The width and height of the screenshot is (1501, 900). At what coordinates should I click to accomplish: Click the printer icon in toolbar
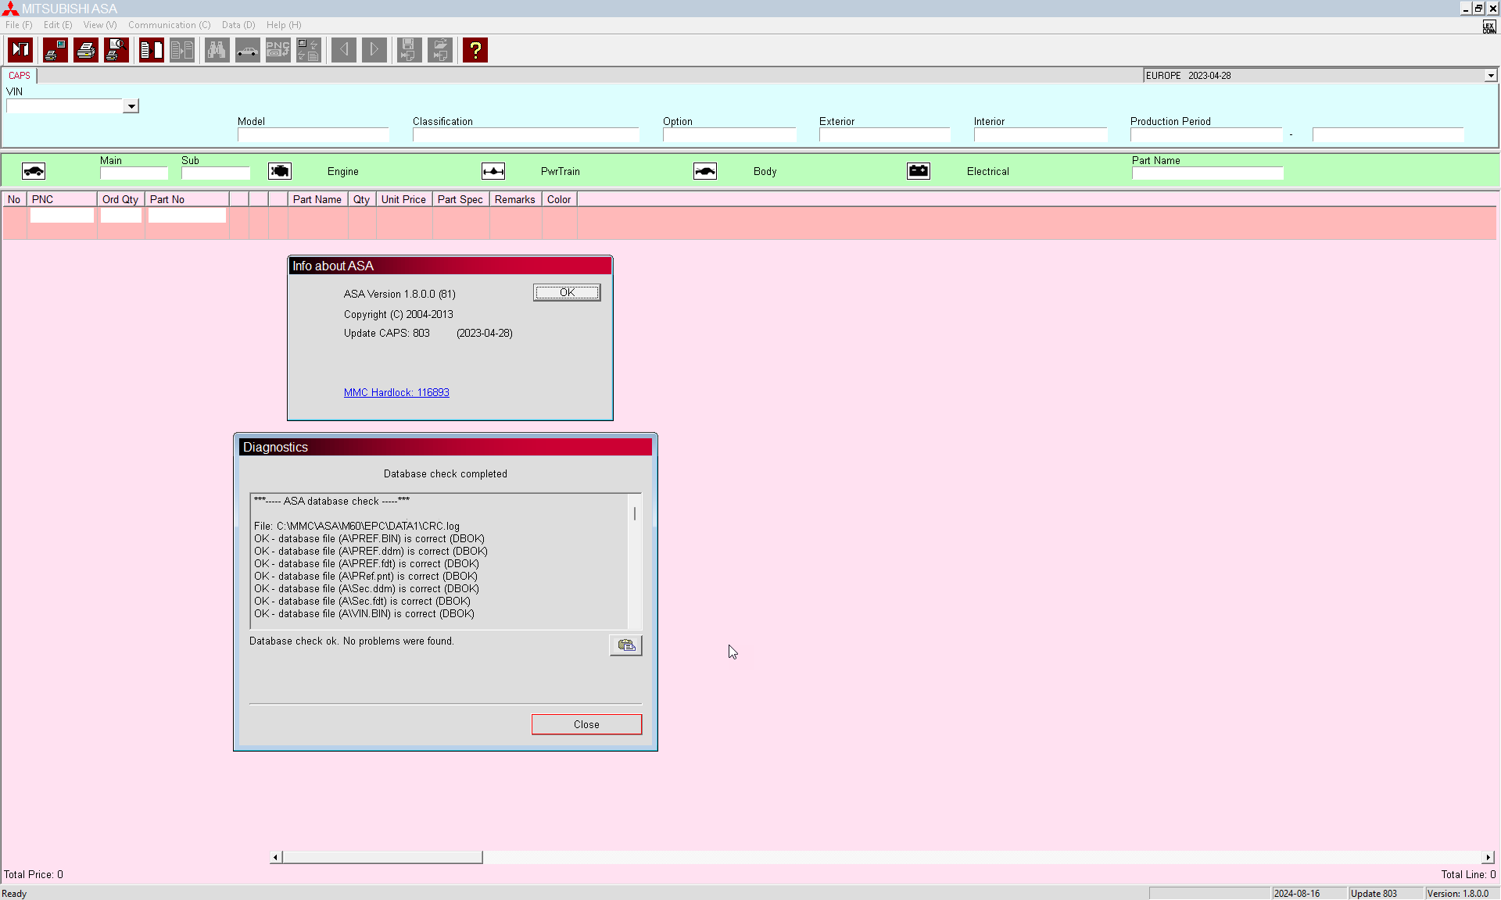point(86,50)
